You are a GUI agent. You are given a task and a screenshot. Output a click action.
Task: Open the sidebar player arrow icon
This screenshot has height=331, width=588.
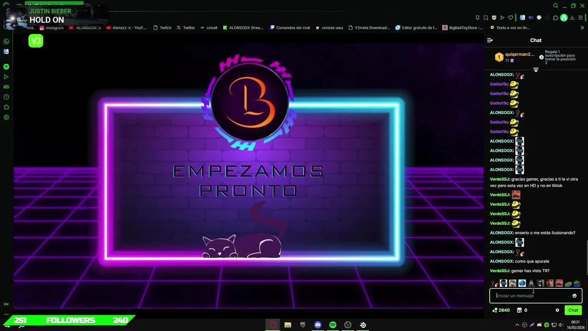tap(6, 77)
